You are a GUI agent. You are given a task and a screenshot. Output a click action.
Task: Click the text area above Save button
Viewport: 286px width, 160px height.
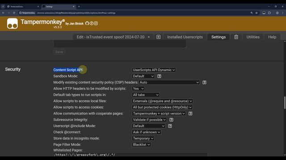click(x=120, y=44)
